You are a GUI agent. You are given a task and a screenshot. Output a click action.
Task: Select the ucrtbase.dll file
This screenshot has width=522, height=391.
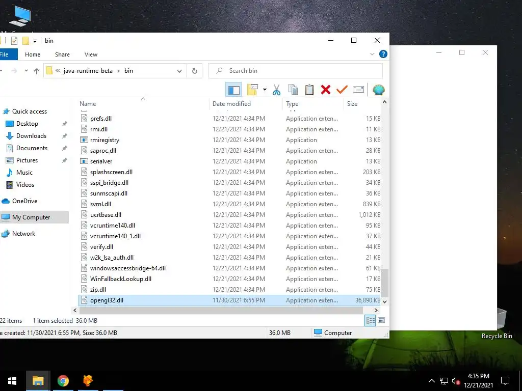click(106, 215)
